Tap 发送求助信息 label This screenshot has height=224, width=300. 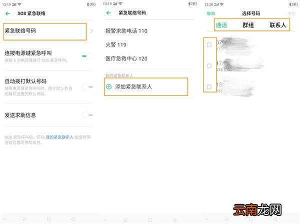[20, 115]
